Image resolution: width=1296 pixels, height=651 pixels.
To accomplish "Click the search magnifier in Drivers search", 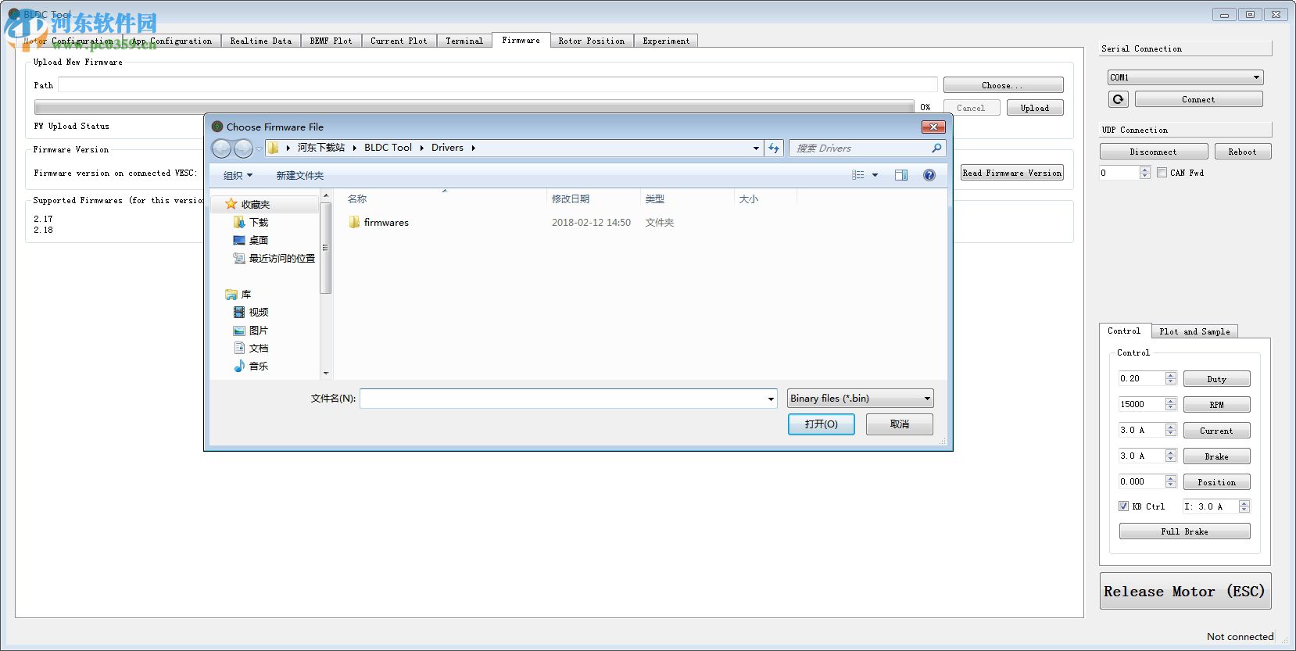I will click(936, 148).
